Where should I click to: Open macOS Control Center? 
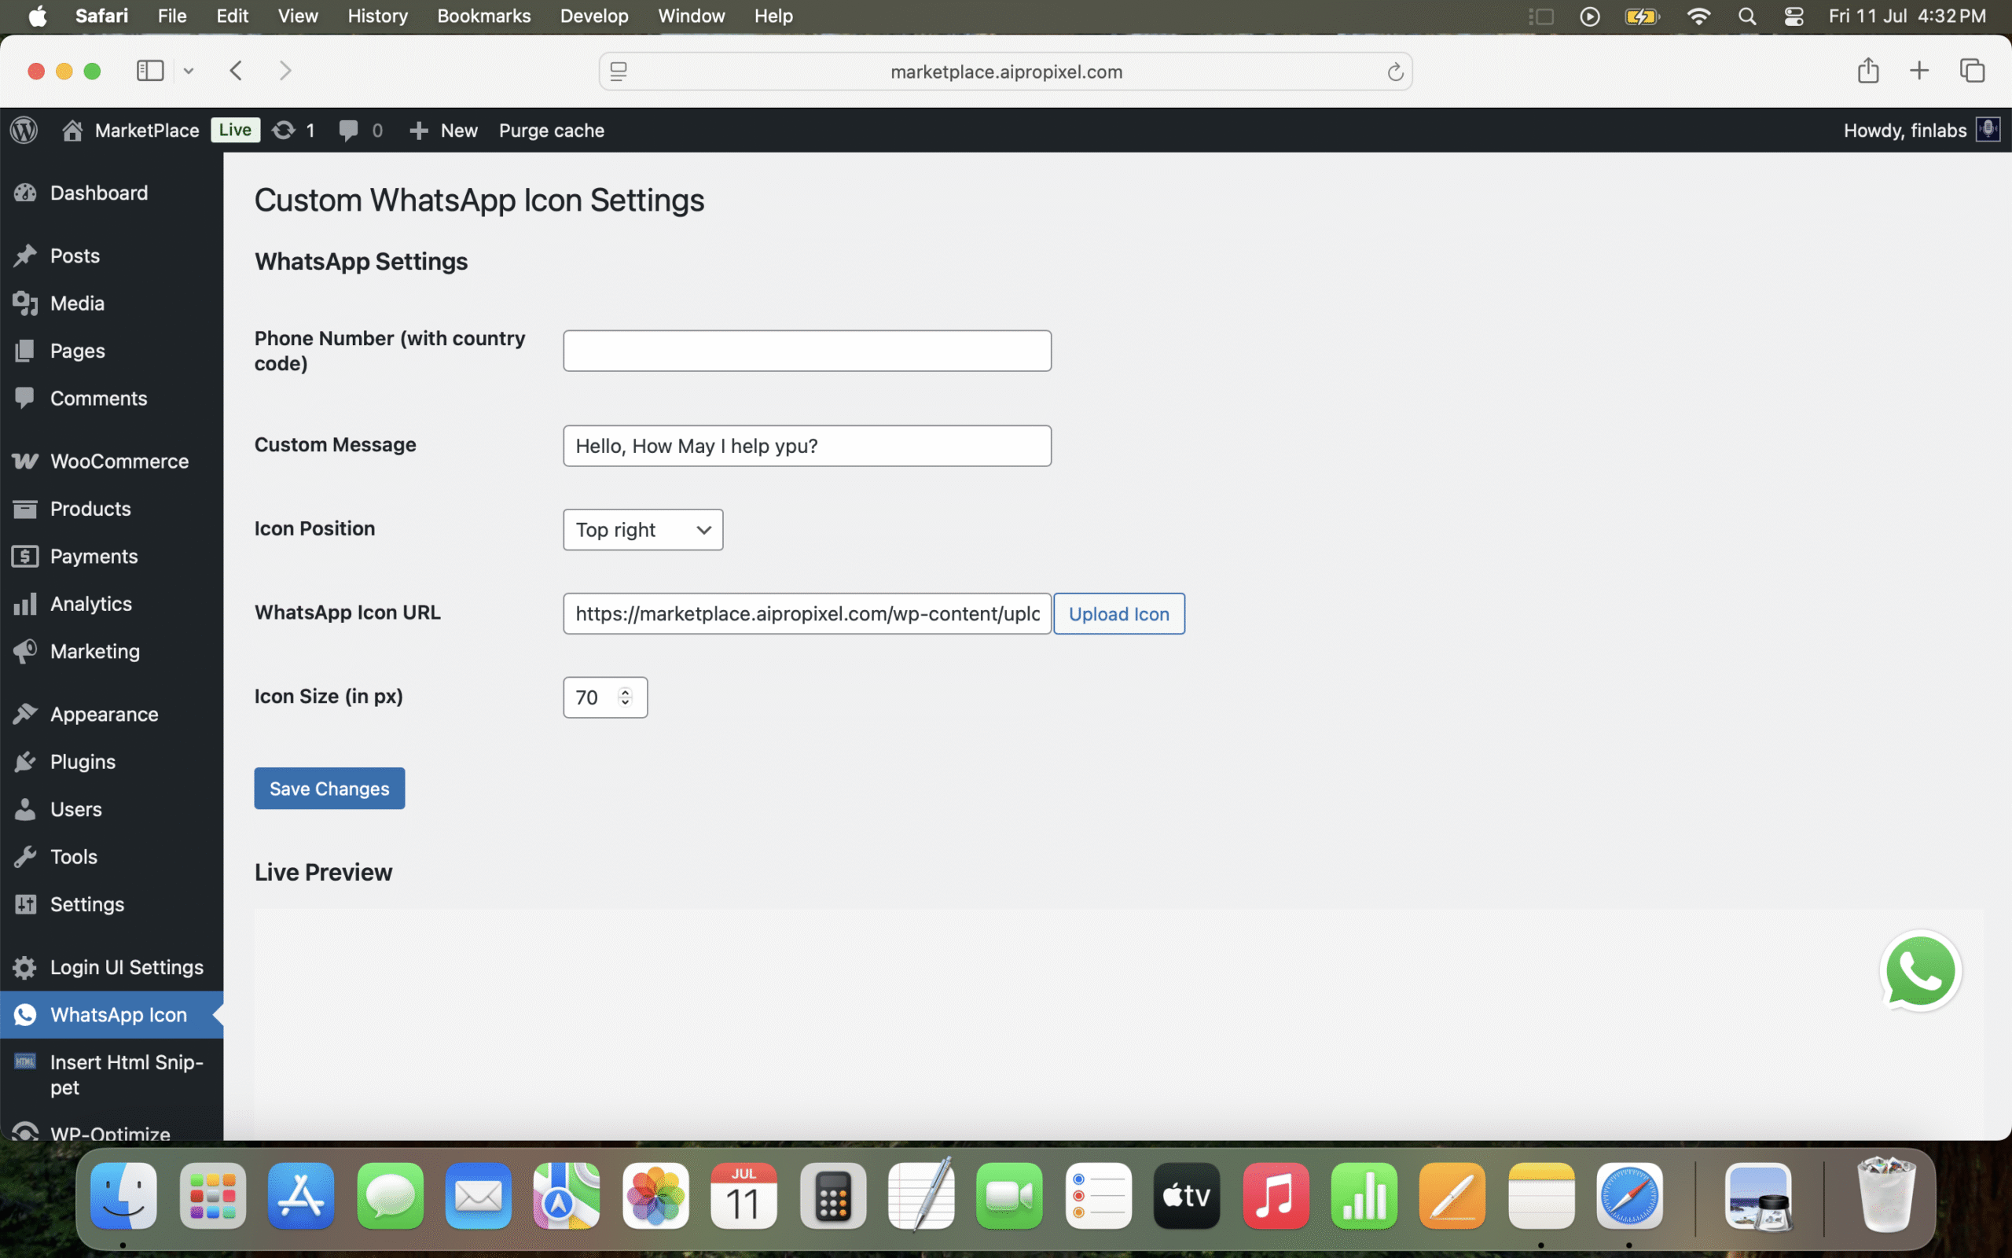click(1794, 17)
